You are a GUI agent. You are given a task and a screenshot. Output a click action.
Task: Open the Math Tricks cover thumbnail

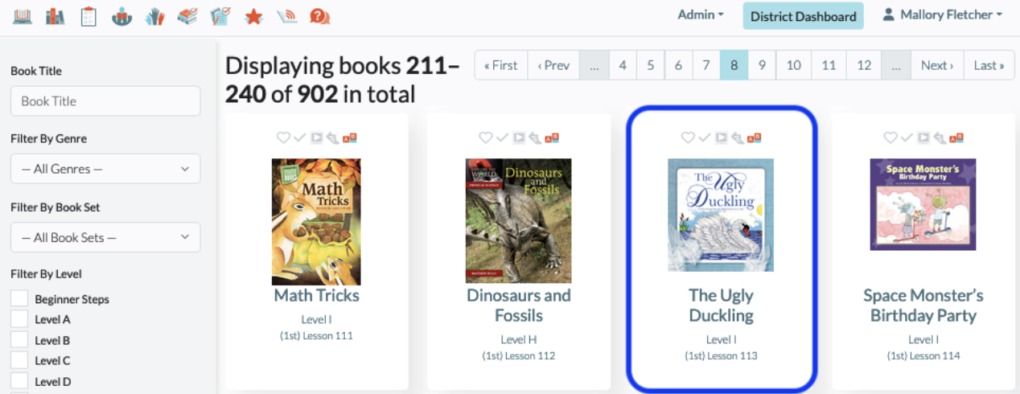316,222
